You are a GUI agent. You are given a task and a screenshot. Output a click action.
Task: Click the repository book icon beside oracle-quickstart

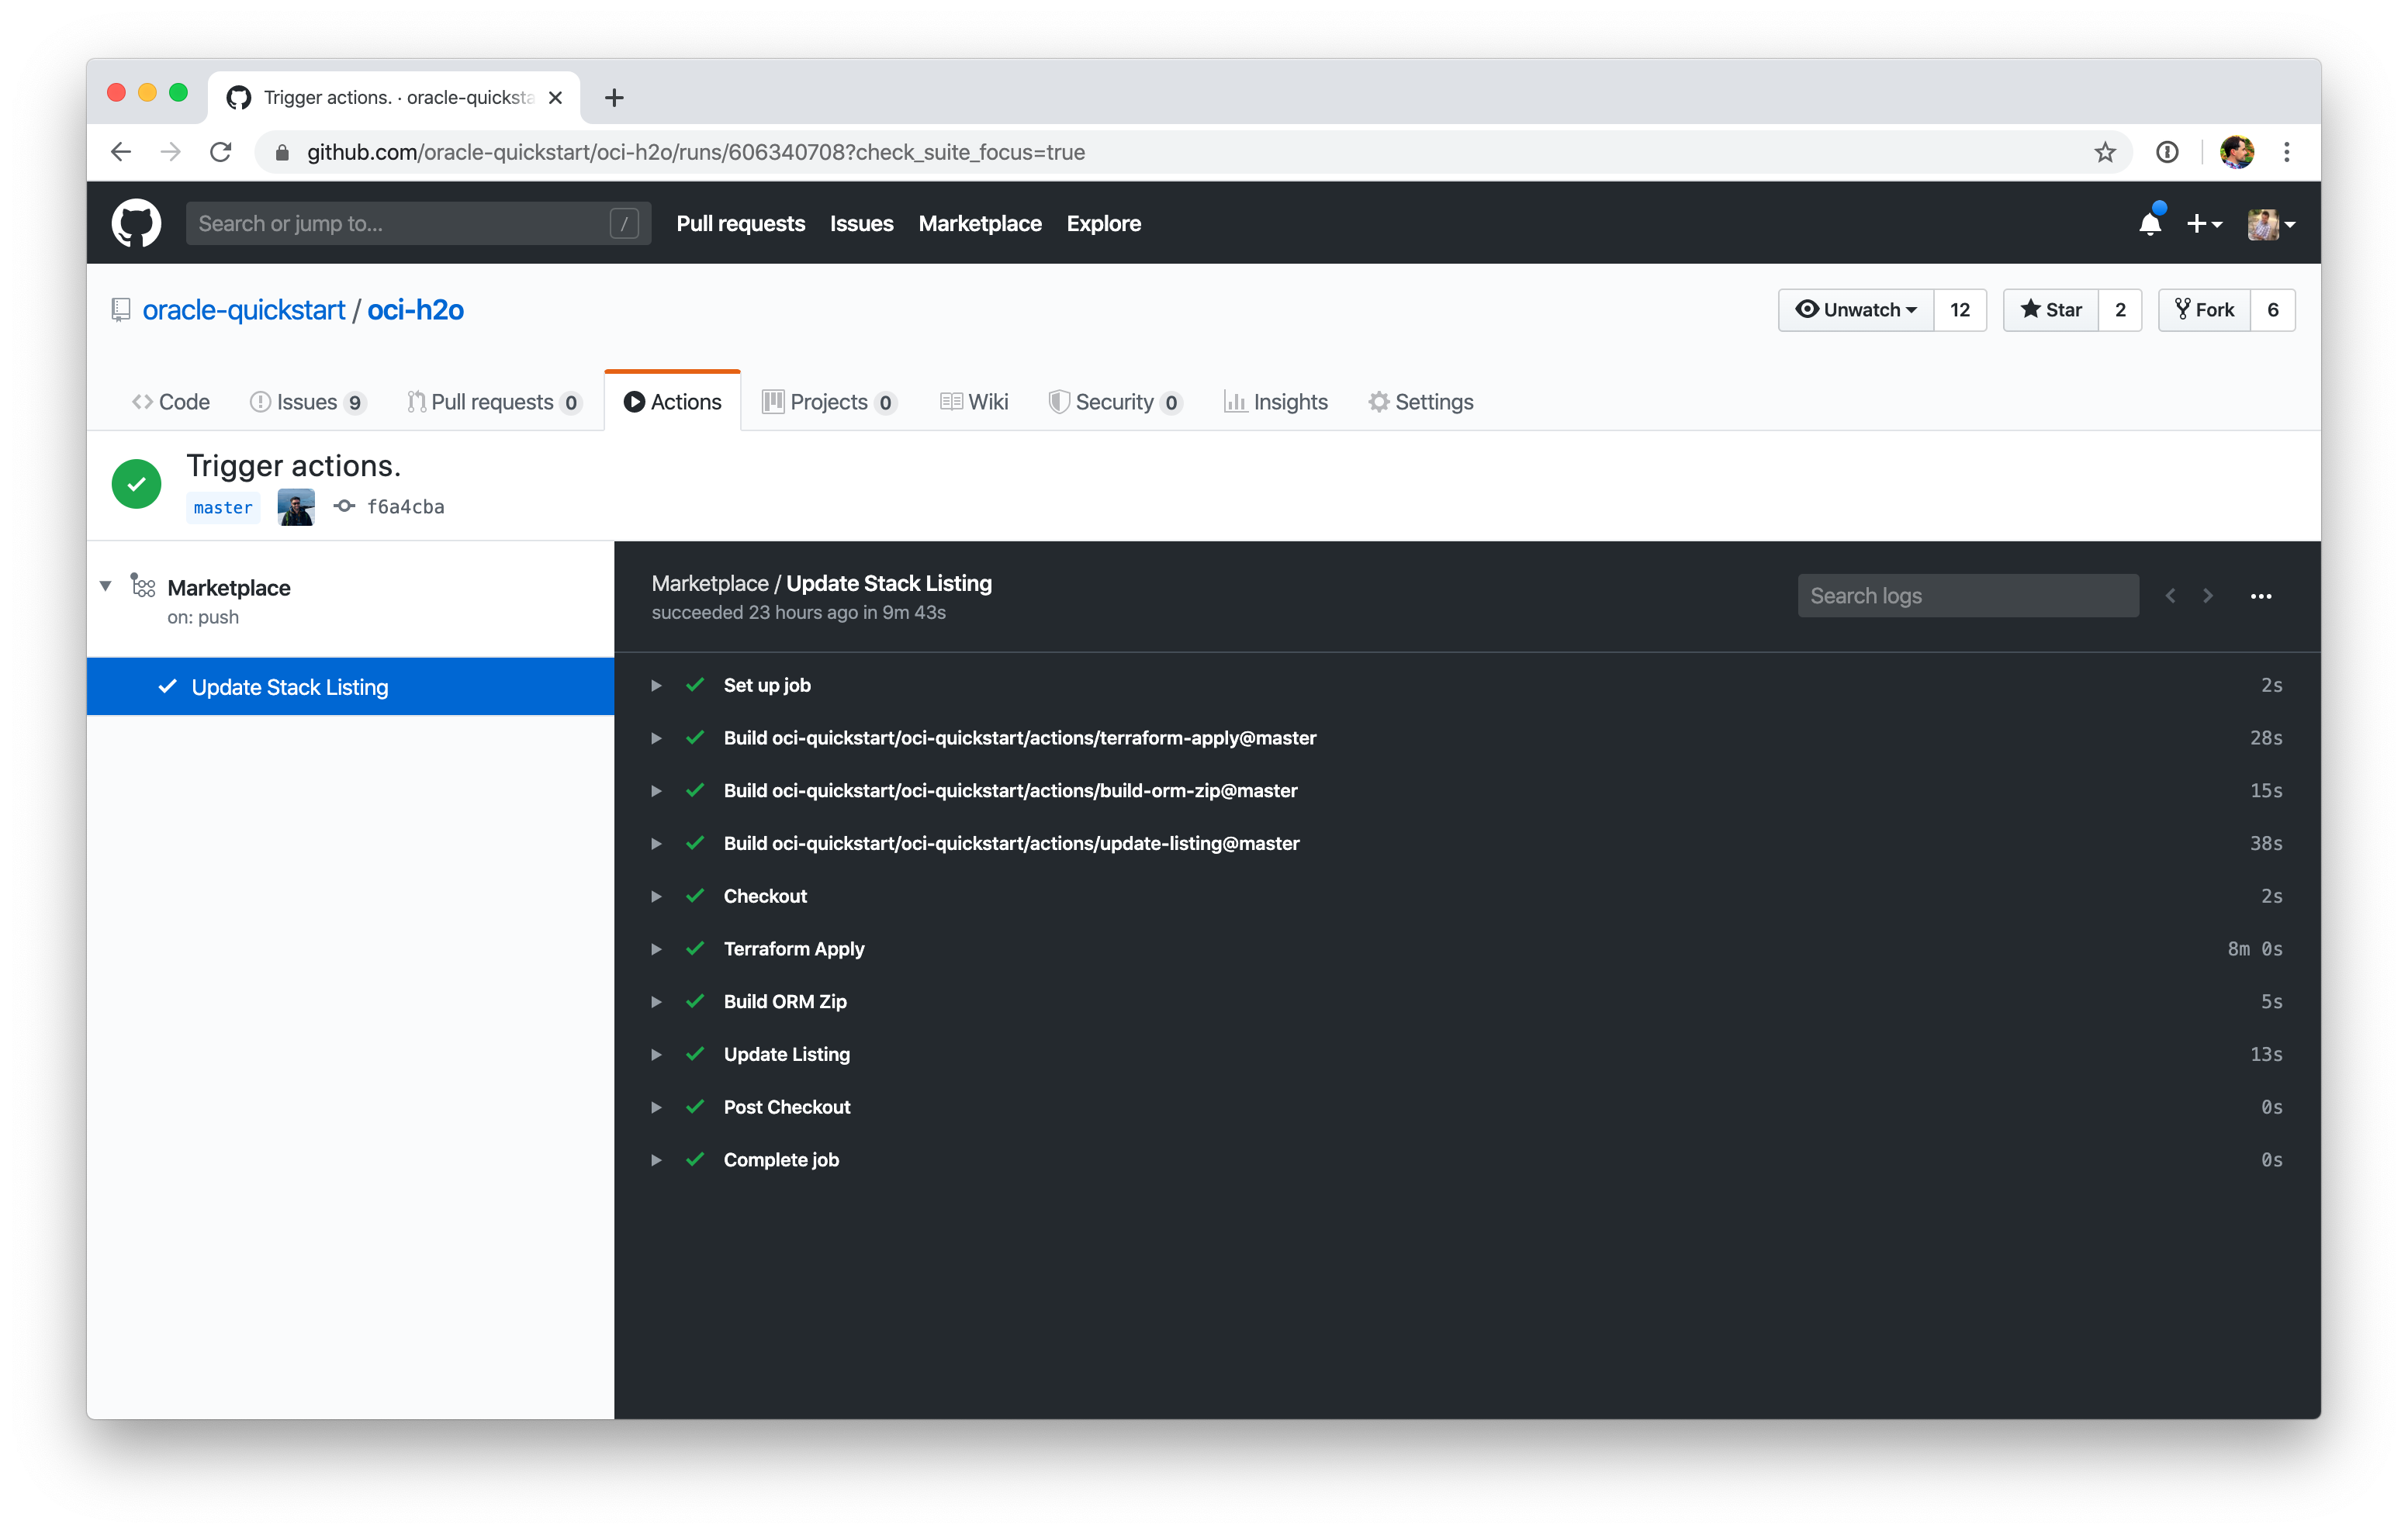pos(121,310)
